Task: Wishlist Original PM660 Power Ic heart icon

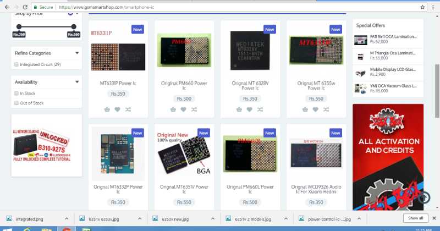Action: tap(183, 109)
